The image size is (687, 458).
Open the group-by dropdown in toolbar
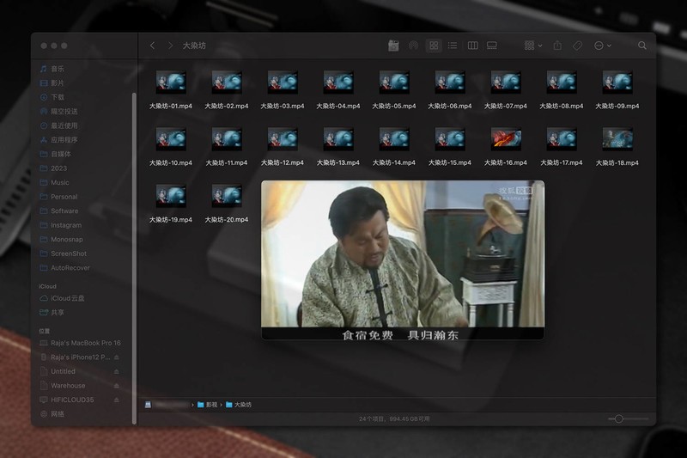(x=533, y=46)
